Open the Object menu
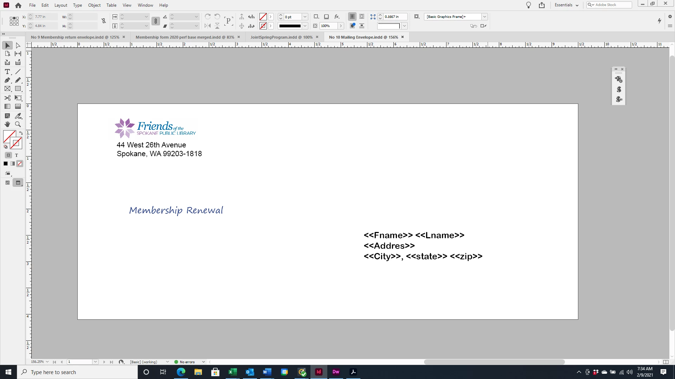The width and height of the screenshot is (675, 379). coord(94,5)
